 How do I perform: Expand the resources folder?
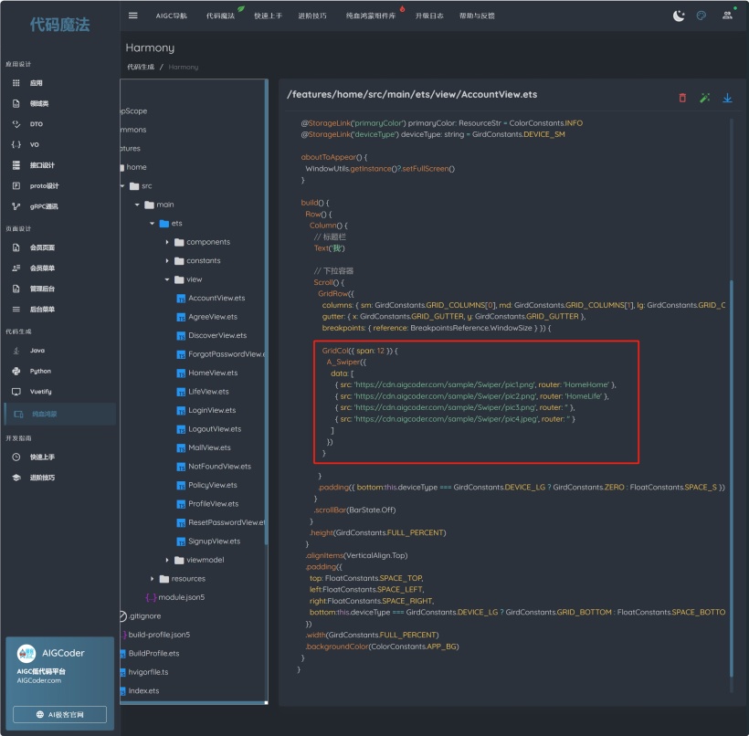click(153, 579)
